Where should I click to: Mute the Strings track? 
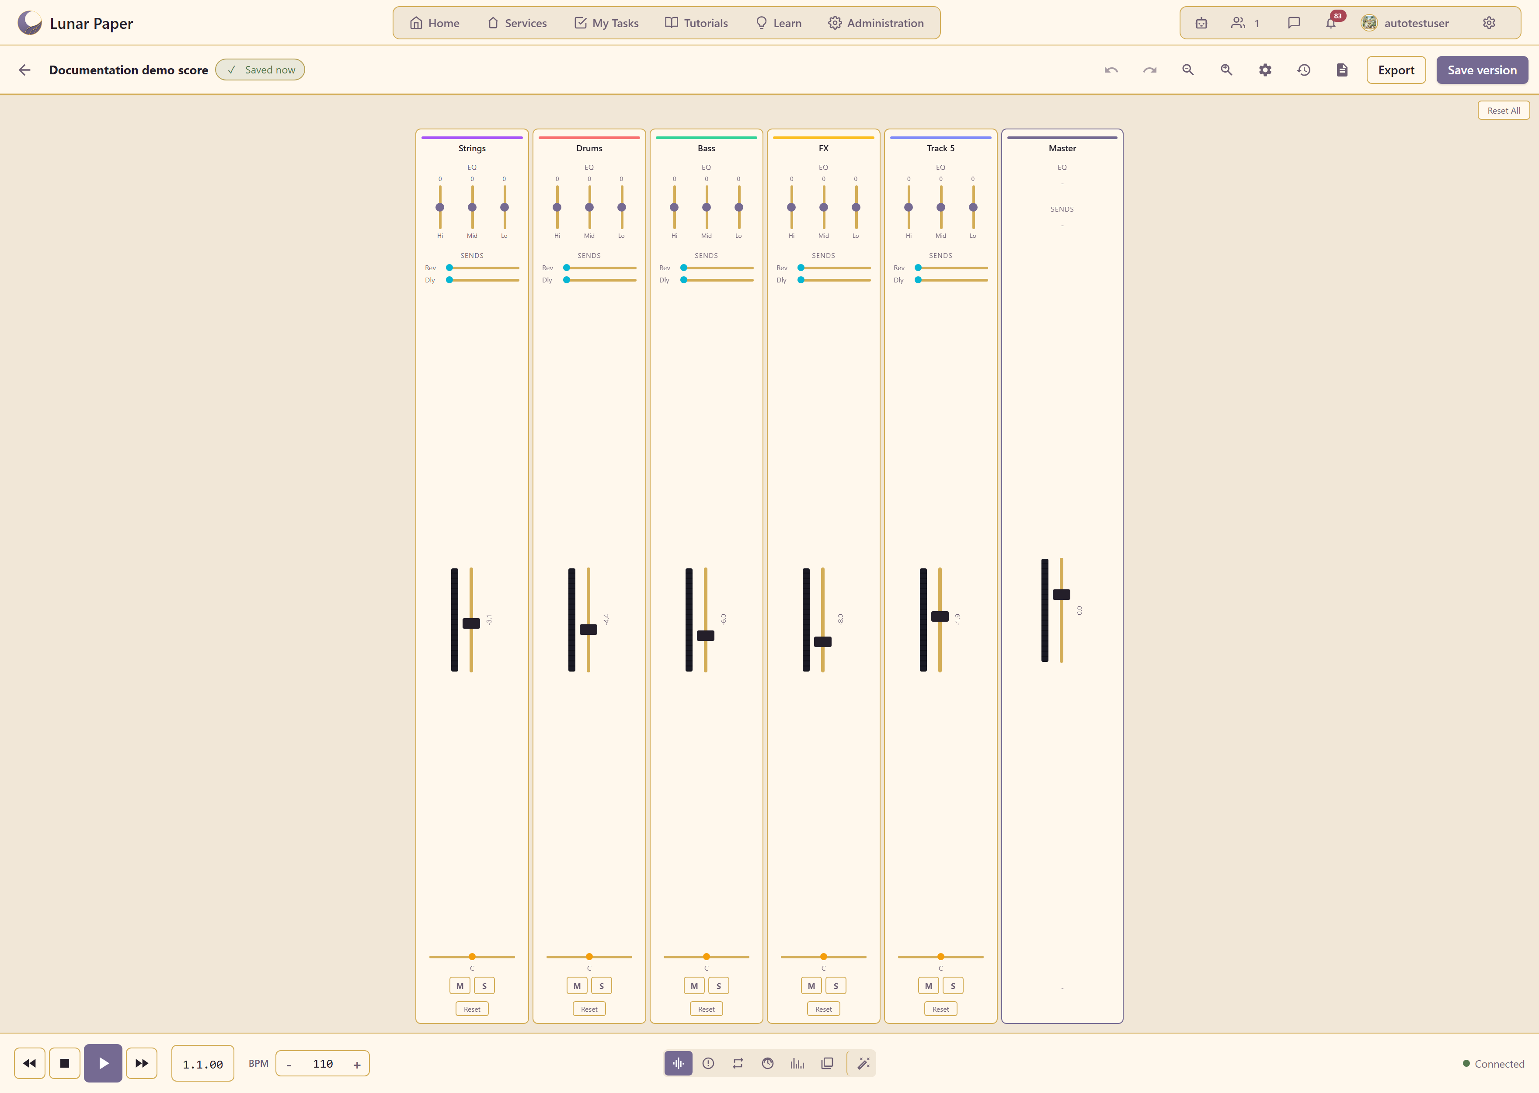click(x=460, y=986)
